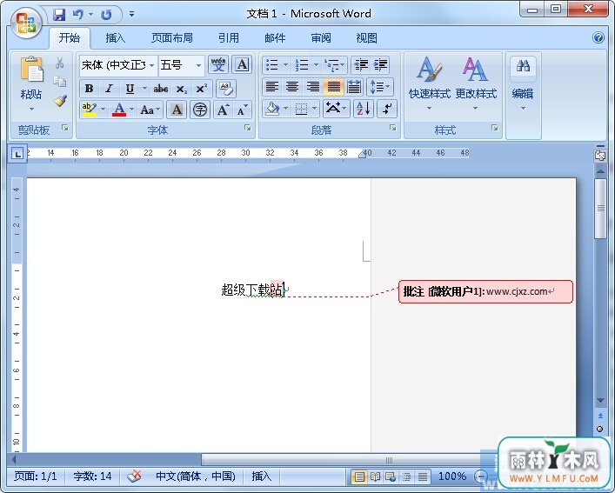This screenshot has width=615, height=493.
Task: Customize Quick Access Toolbar dropdown
Action: coord(131,14)
